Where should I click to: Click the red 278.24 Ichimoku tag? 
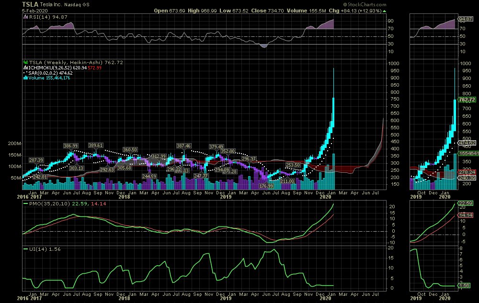pos(467,172)
